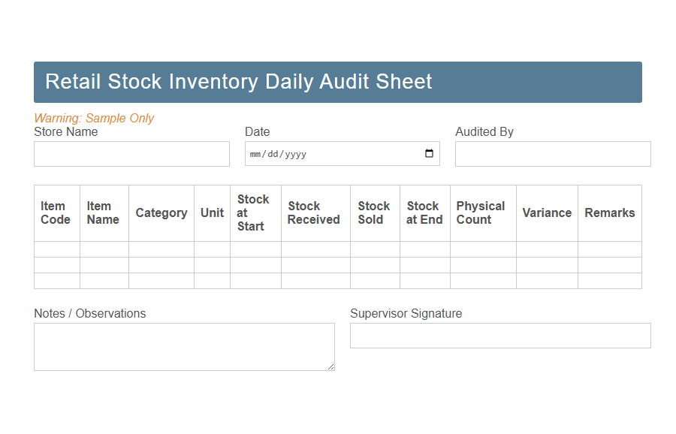Select the first Stock at Start cell

coord(255,249)
